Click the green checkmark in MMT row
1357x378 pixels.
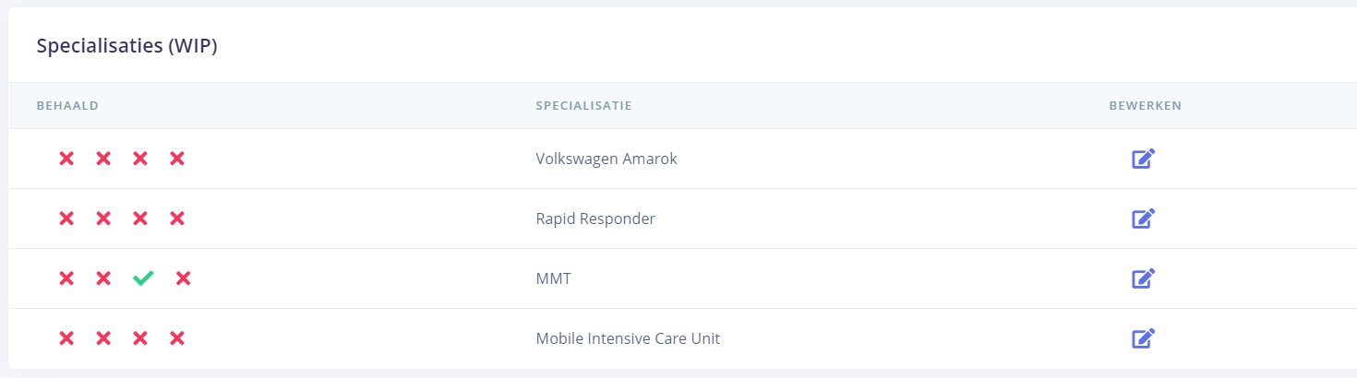(143, 278)
